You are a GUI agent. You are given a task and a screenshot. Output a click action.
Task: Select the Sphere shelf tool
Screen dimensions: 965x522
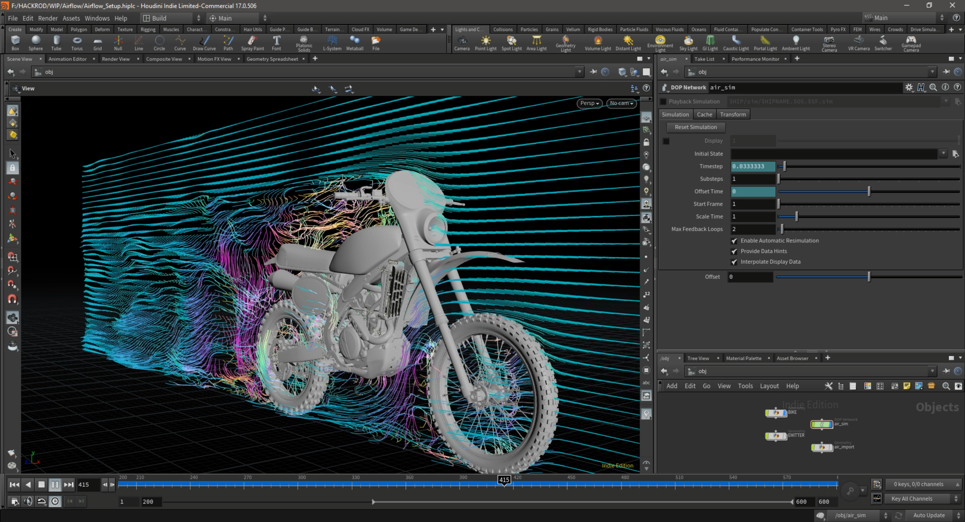coord(36,42)
